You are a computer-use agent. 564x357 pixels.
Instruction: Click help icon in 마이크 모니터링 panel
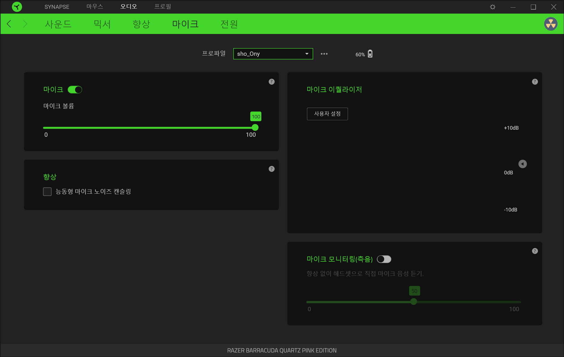(x=535, y=251)
